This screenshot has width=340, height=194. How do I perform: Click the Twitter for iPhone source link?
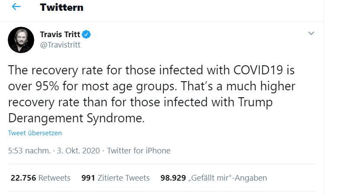click(139, 151)
